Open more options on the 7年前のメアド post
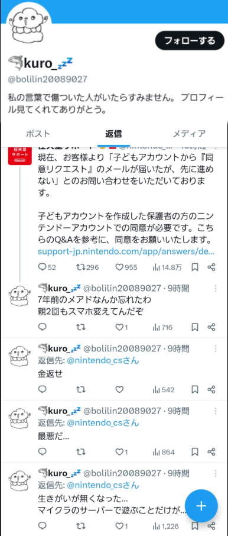This screenshot has width=228, height=536. click(x=216, y=288)
